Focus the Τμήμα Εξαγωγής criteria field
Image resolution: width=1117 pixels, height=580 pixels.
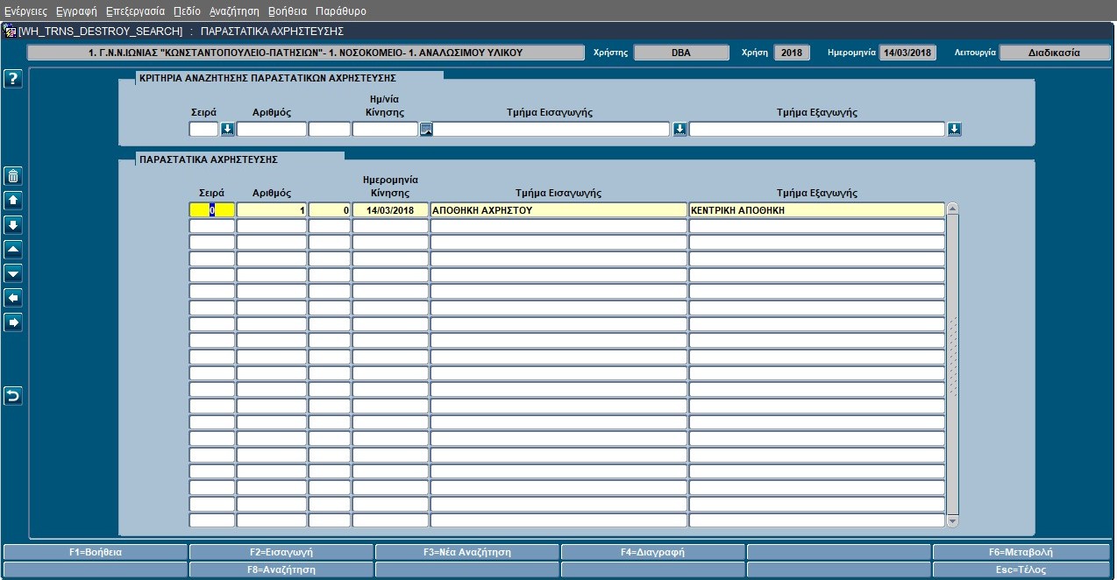click(x=817, y=130)
